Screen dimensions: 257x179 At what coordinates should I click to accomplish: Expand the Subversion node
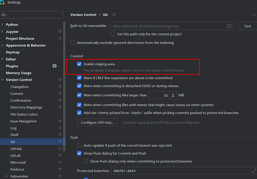(7, 176)
